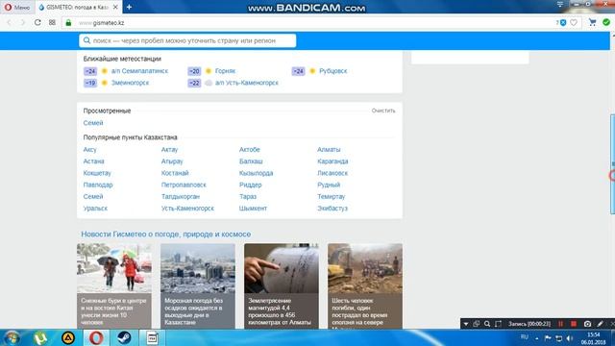Viewport: 615px width, 346px height.
Task: Stop the Bandicam recording
Action: [x=574, y=324]
